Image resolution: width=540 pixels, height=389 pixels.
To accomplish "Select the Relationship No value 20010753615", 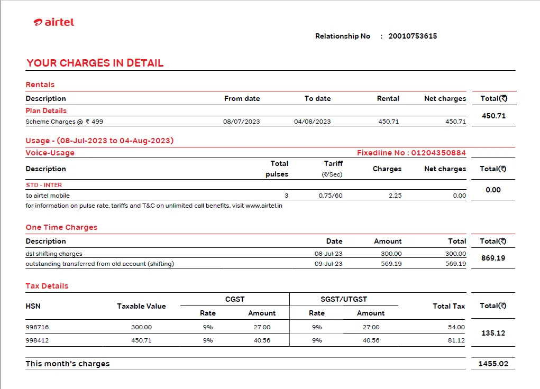I will pos(413,36).
